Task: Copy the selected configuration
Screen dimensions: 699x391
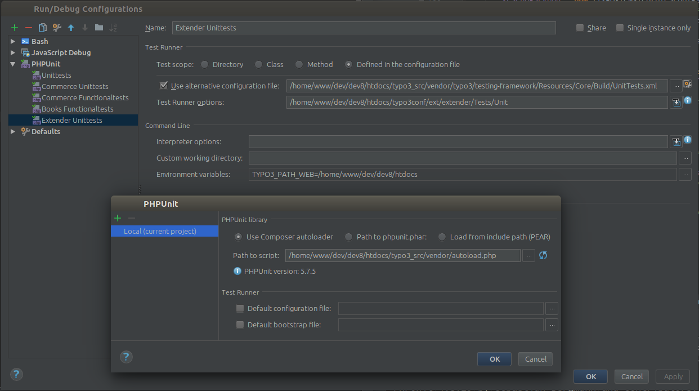Action: click(x=43, y=28)
